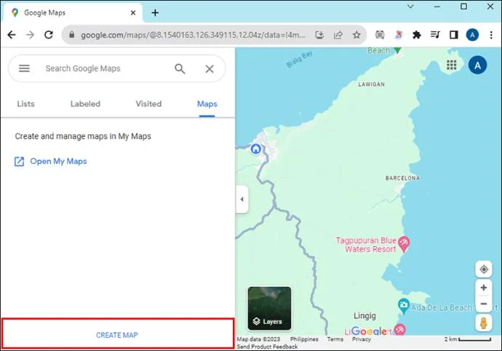
Task: Show your location button
Action: tap(484, 269)
